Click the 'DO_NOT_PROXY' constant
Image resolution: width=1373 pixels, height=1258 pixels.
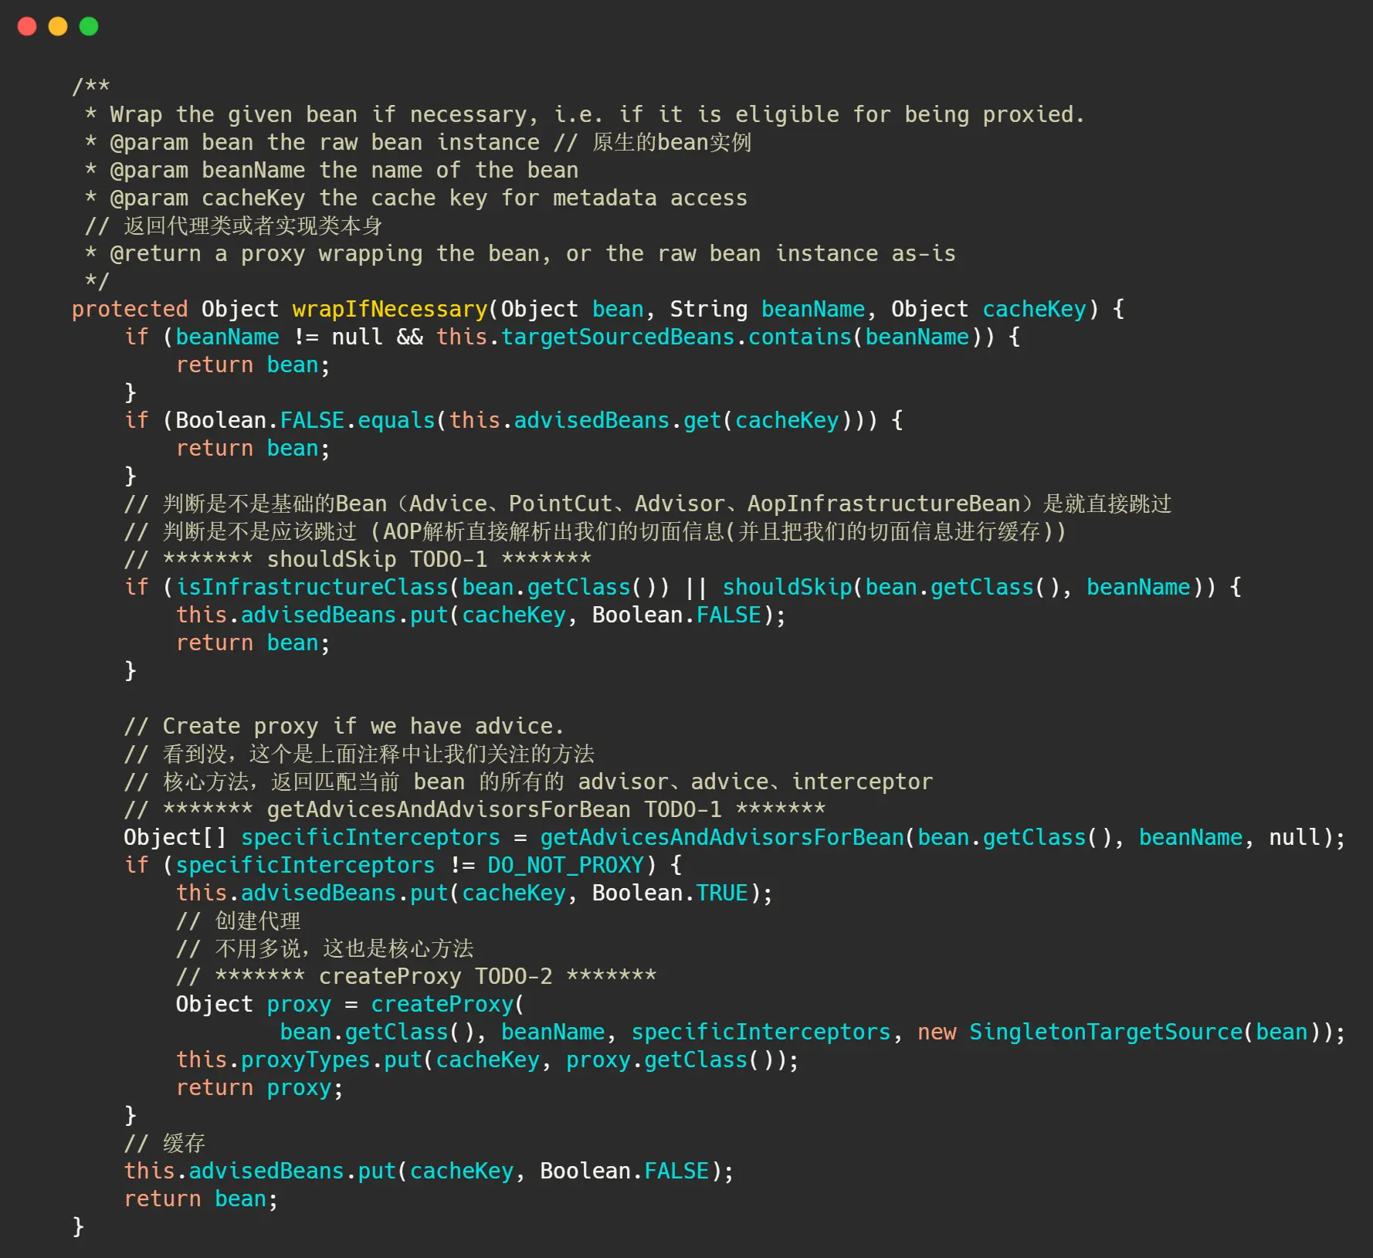(566, 865)
